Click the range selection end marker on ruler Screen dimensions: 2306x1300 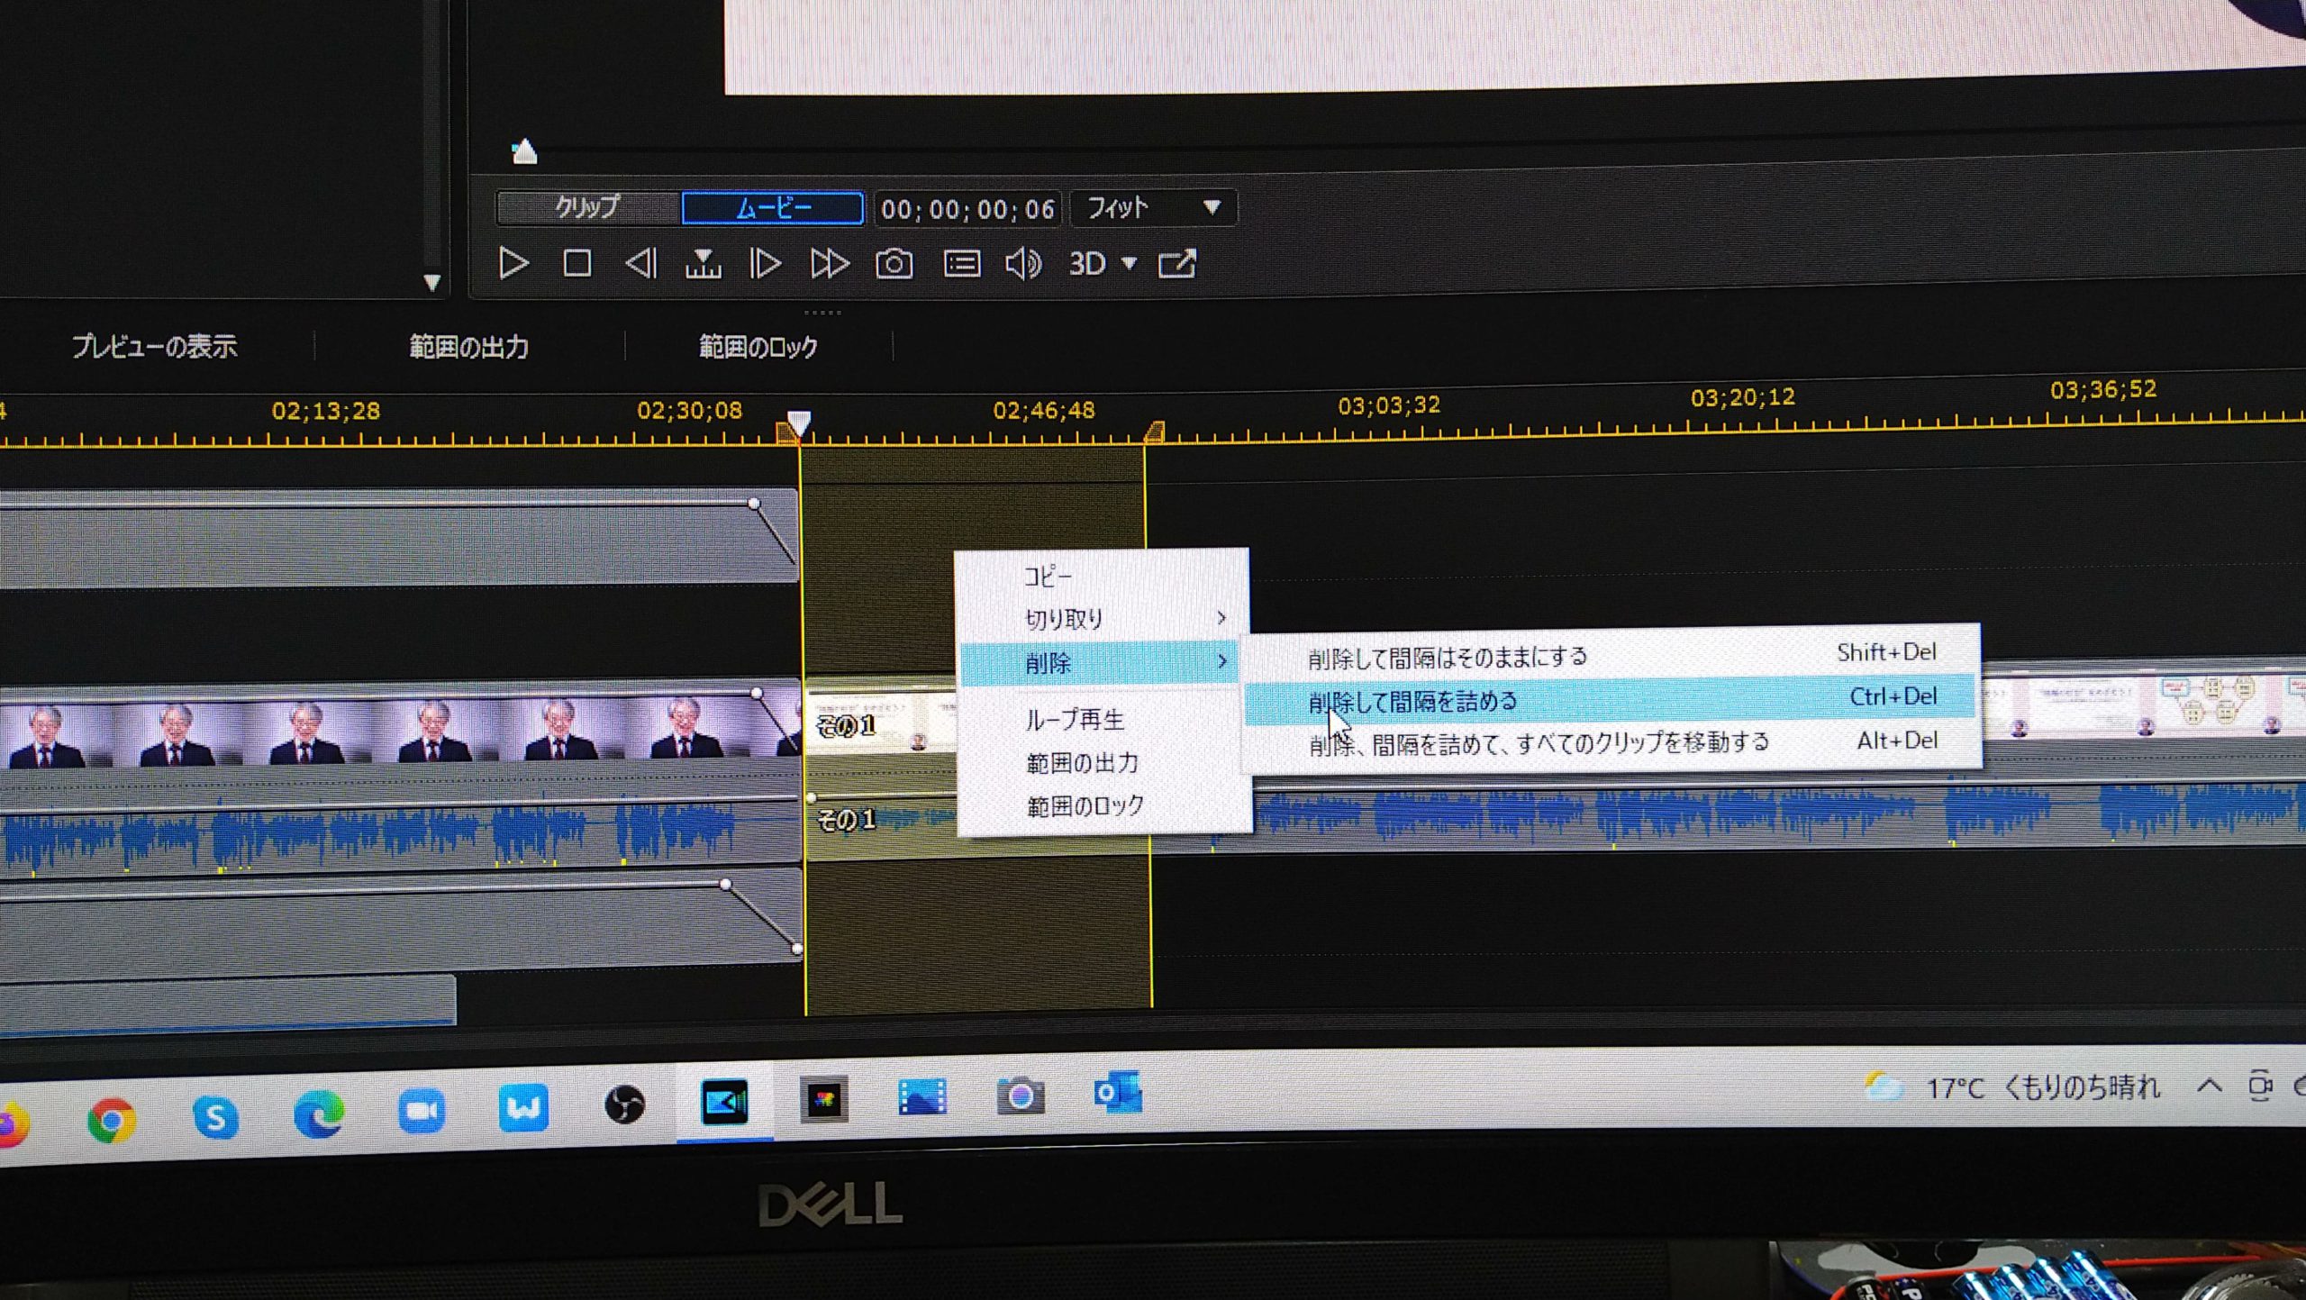click(x=1154, y=432)
